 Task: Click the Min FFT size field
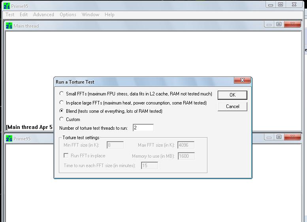pos(115,145)
